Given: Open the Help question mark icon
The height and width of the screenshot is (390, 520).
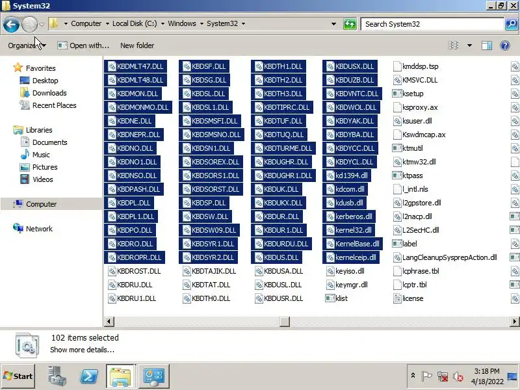Looking at the screenshot, I should pos(505,45).
